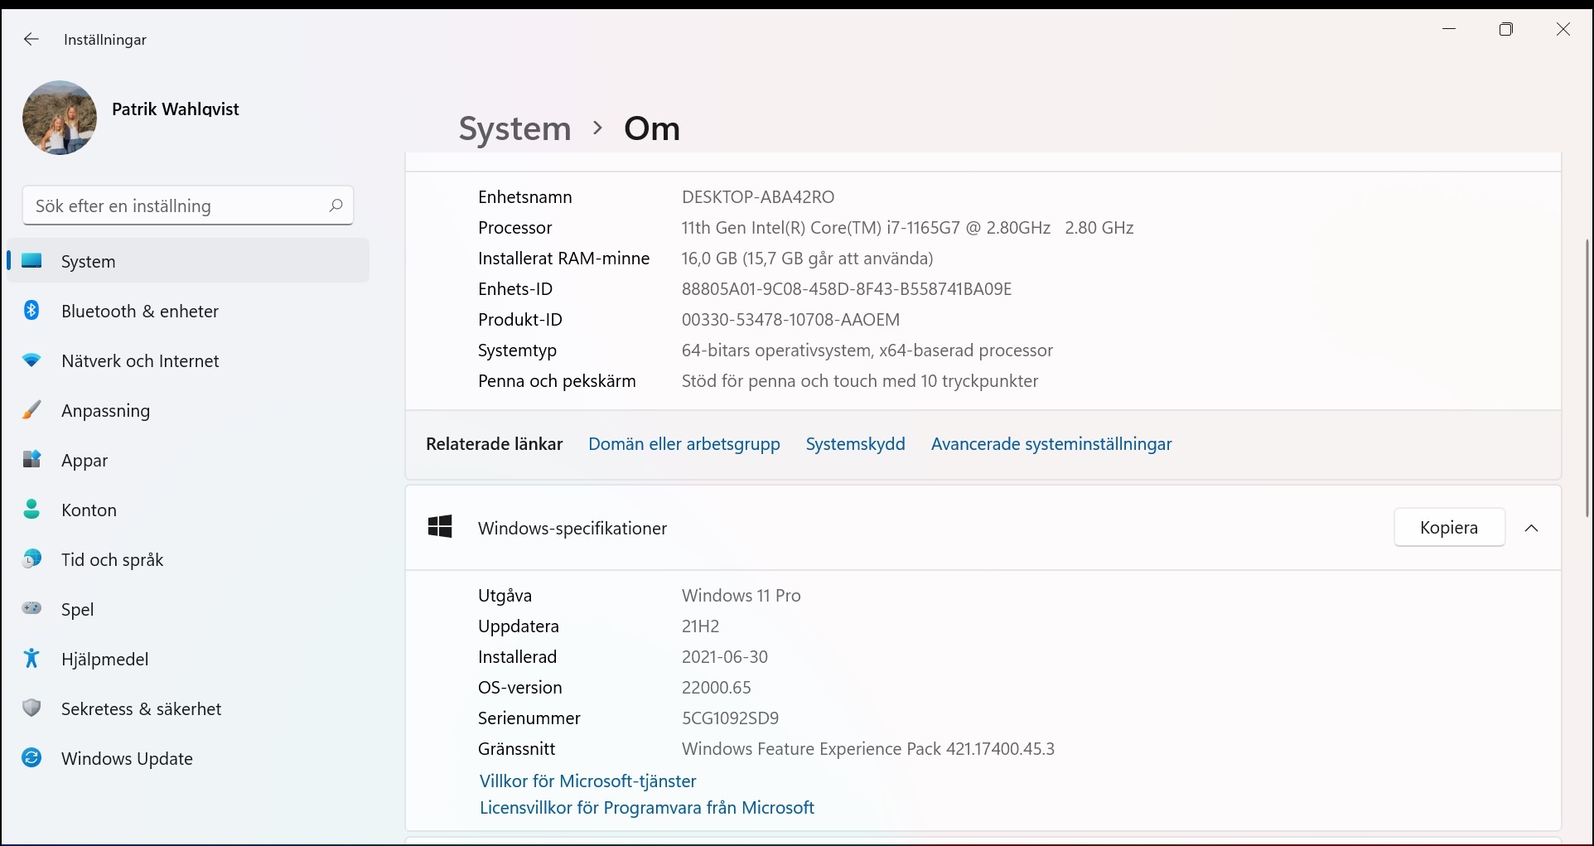Click Kopiera button for Windows specifications
This screenshot has height=846, width=1594.
click(x=1449, y=527)
